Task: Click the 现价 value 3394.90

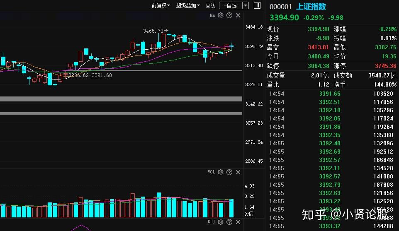Action: click(x=319, y=29)
